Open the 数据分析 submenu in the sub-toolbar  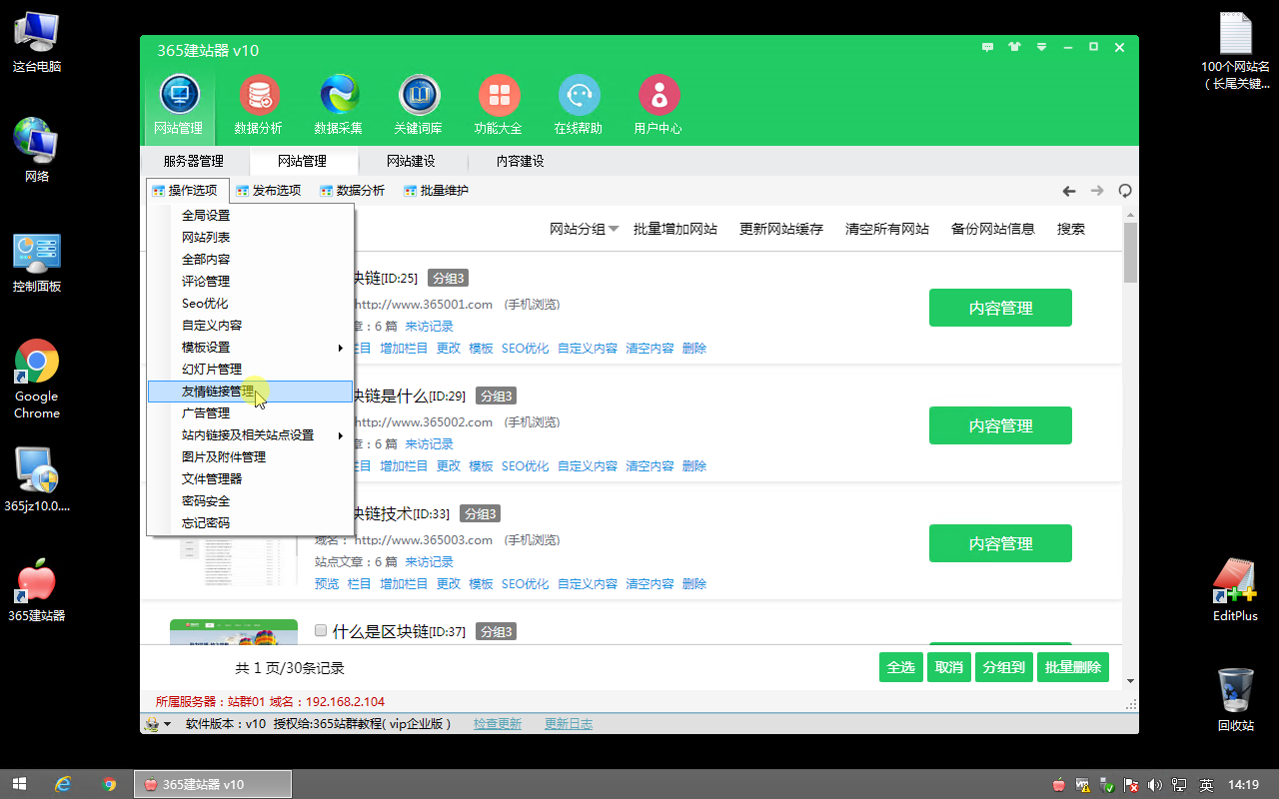point(353,191)
